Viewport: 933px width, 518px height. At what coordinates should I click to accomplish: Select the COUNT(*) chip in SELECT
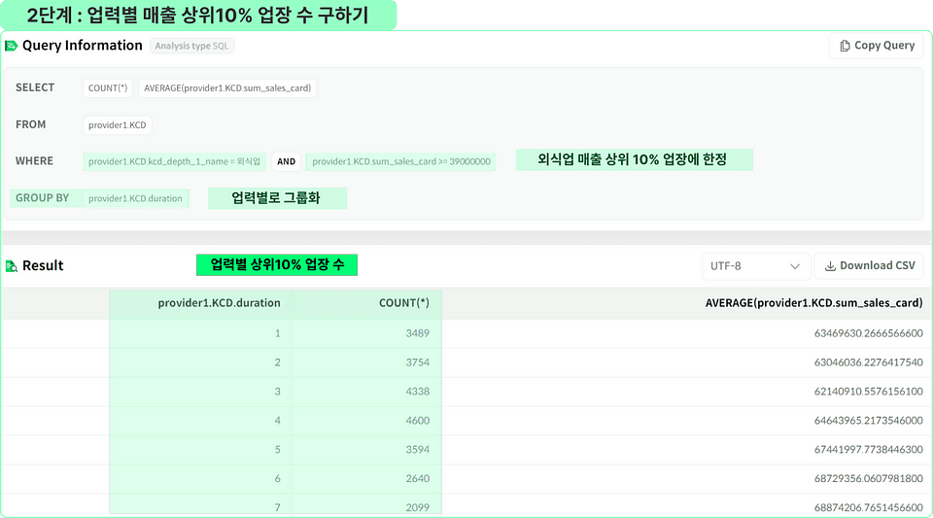108,88
